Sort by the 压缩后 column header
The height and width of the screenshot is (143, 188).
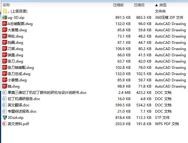coord(139,5)
